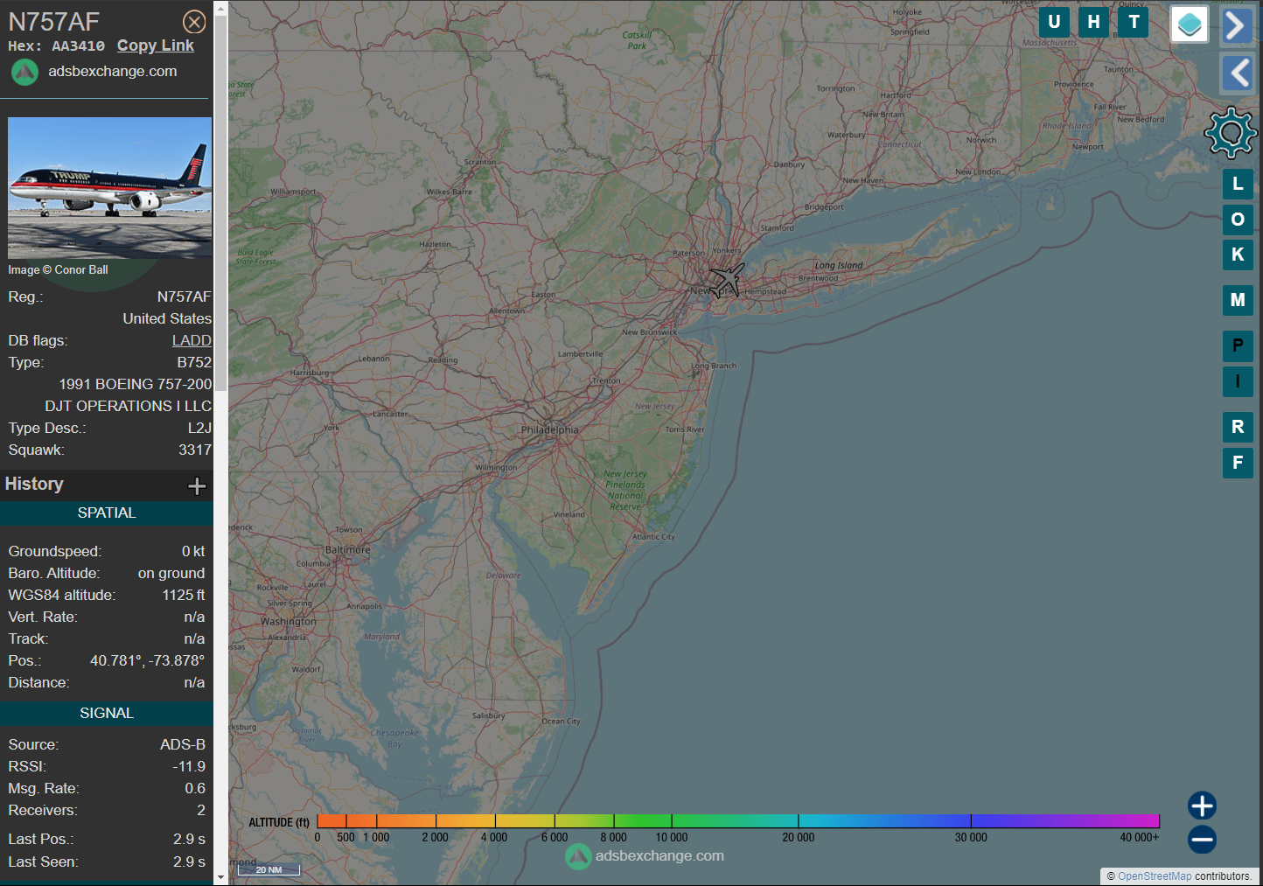Close the N757AF aircraft info panel
The image size is (1263, 886).
[194, 22]
